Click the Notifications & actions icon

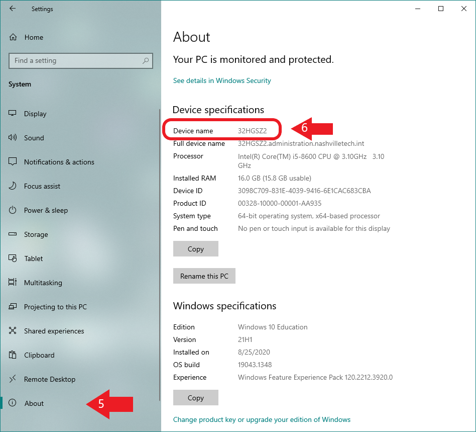coord(13,161)
